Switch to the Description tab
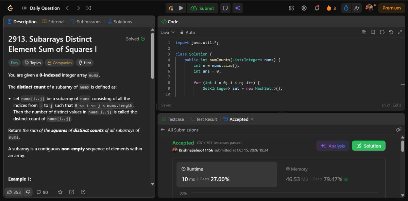Screen dimensions: 408x201 [22, 22]
